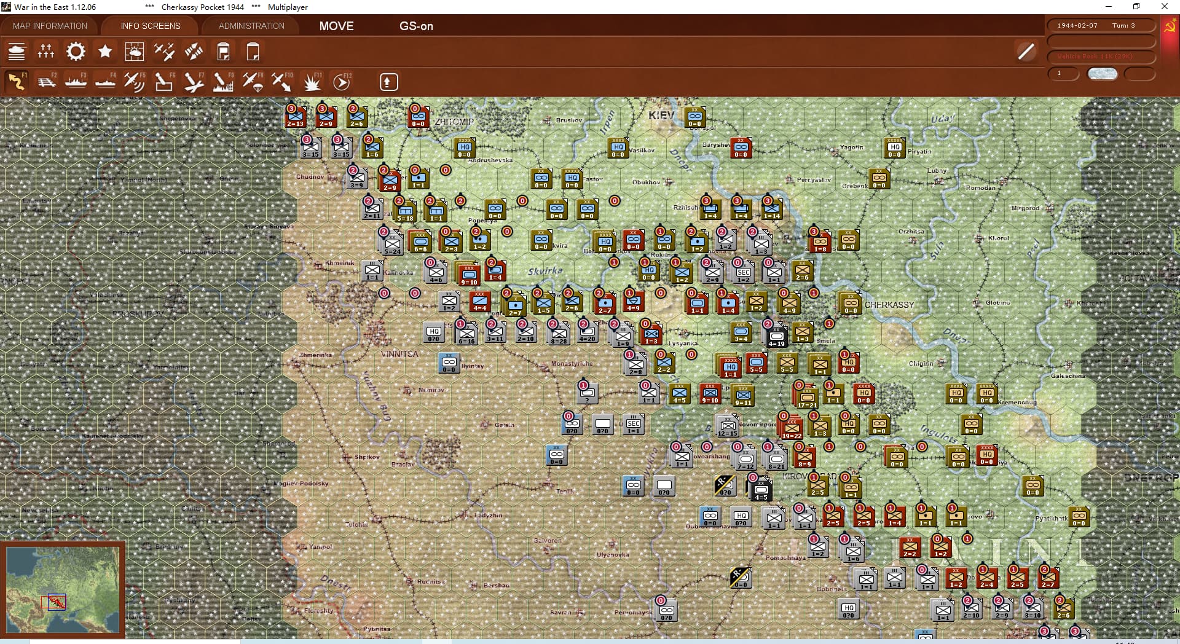Screen dimensions: 1180x644
Task: Open the blank event log report icon
Action: (253, 52)
